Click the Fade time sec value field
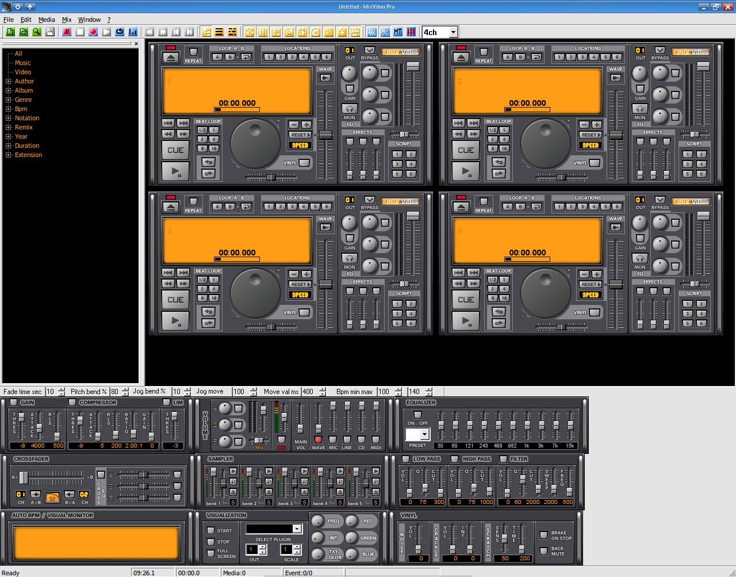Viewport: 736px width, 577px height. (51, 392)
